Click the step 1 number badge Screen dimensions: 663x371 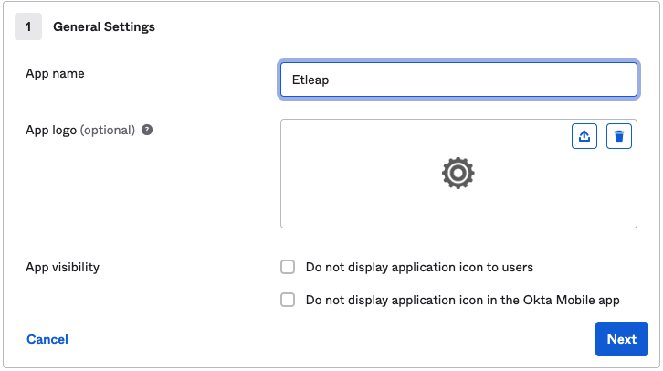28,26
